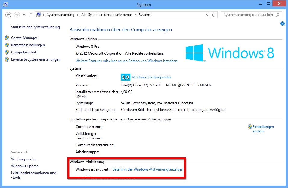Open address bar history dropdown
The width and height of the screenshot is (288, 188).
pyautogui.click(x=207, y=15)
